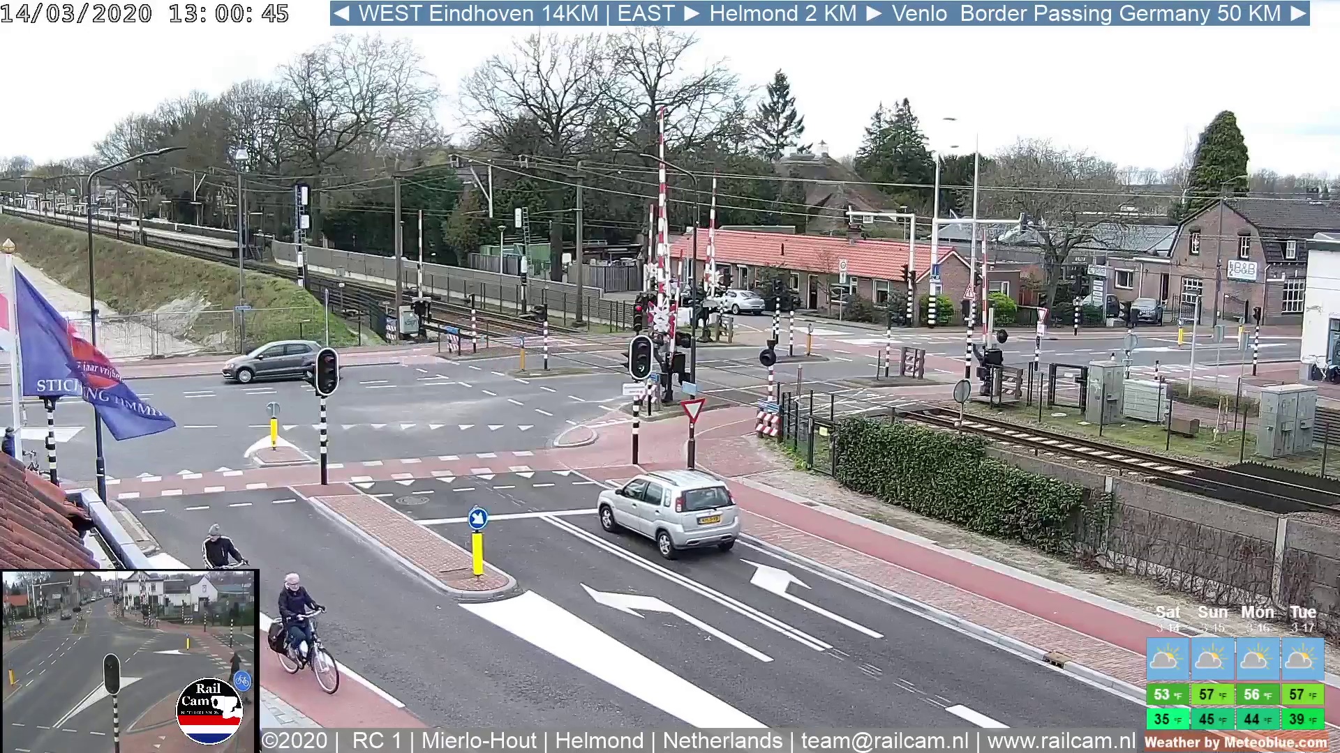Click the Helmond 2 KM banner text
This screenshot has width=1340, height=753.
782,13
